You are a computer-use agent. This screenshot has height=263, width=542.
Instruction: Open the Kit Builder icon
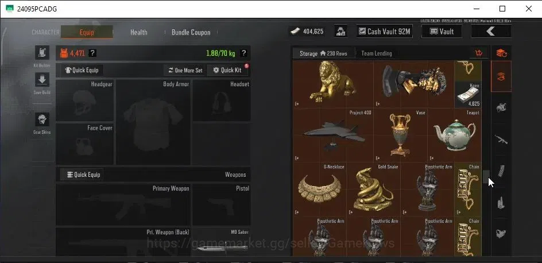tap(42, 52)
